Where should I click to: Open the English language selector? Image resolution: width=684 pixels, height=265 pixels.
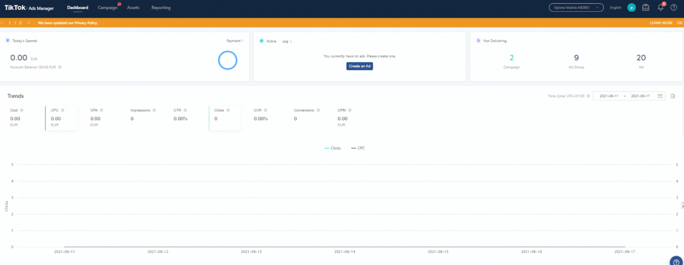tap(615, 8)
